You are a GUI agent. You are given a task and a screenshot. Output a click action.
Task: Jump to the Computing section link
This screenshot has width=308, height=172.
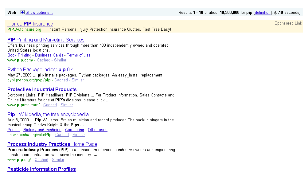75,130
